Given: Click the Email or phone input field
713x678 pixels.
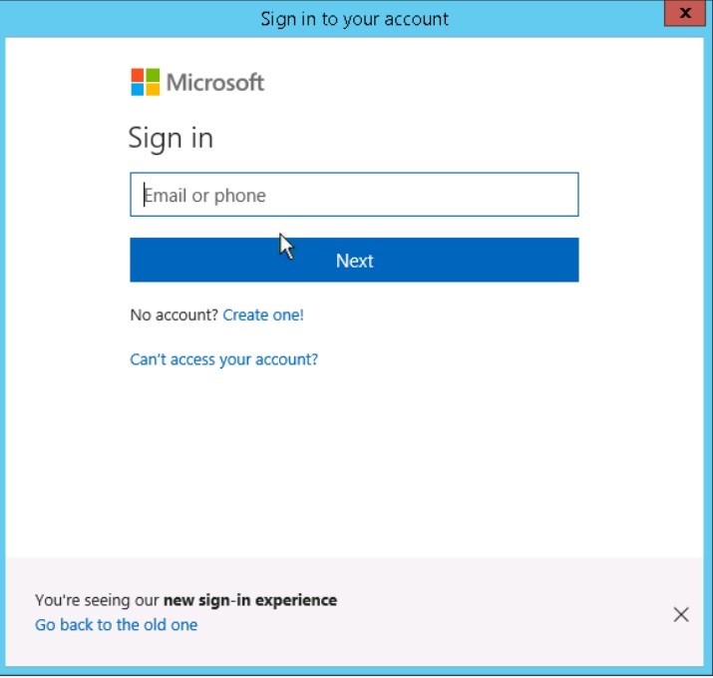Looking at the screenshot, I should coord(354,195).
